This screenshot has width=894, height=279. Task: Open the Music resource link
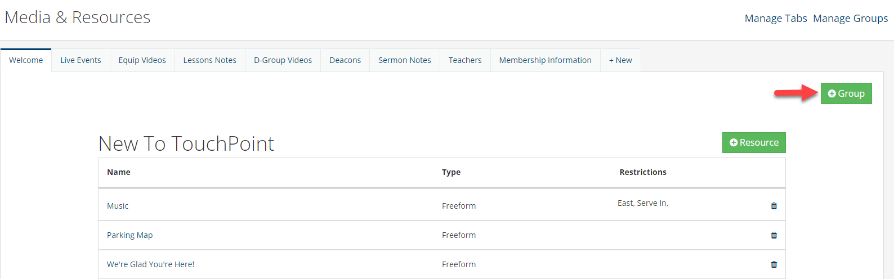coord(118,206)
